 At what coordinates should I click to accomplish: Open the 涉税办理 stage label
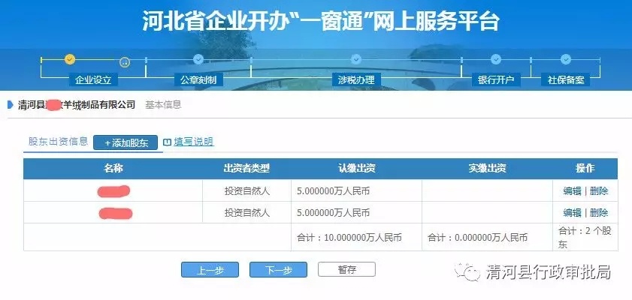(356, 79)
